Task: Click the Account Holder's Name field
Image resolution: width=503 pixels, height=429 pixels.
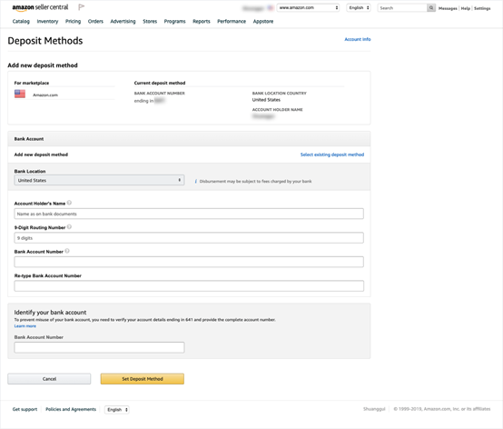Action: pyautogui.click(x=189, y=214)
